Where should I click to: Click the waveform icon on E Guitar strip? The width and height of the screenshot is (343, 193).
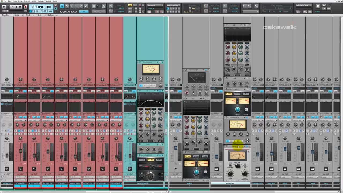[x=130, y=169]
